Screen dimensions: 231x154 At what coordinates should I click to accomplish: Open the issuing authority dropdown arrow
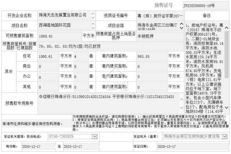pos(224,137)
